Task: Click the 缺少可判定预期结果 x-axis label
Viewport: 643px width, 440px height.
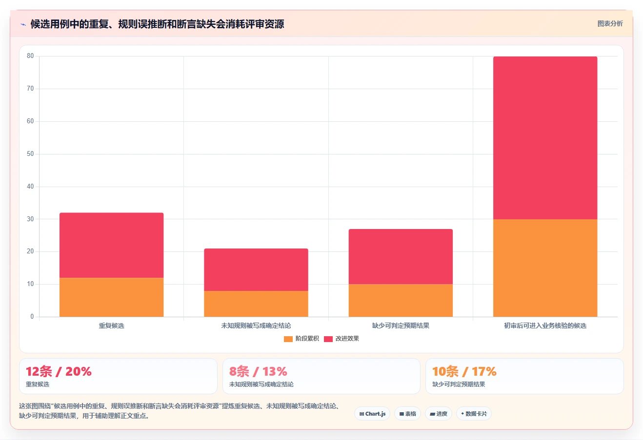Action: (x=401, y=325)
